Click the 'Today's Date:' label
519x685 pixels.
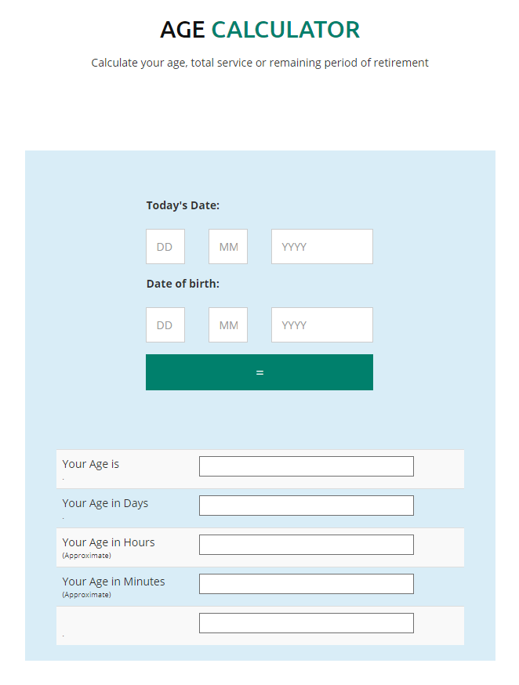click(183, 205)
